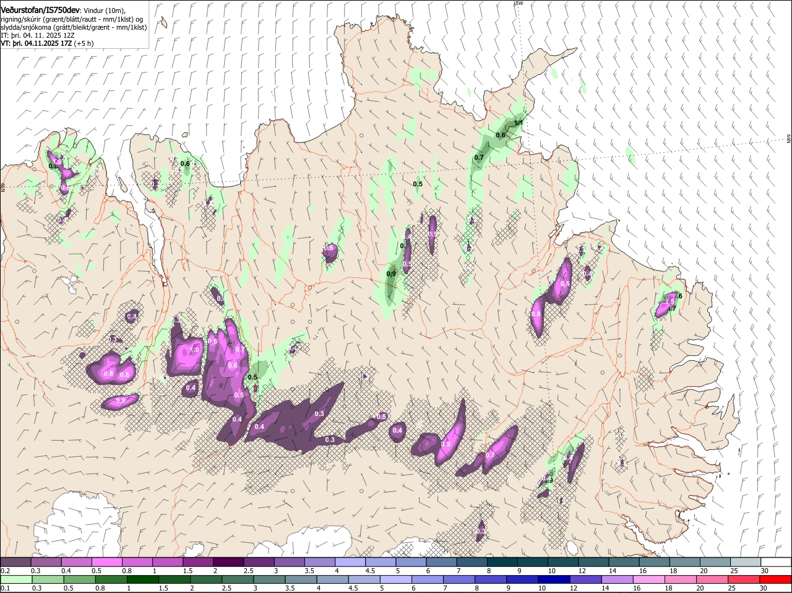792x593 pixels.
Task: Pick darkest green lower swatch starting at 1
Action: [143, 579]
